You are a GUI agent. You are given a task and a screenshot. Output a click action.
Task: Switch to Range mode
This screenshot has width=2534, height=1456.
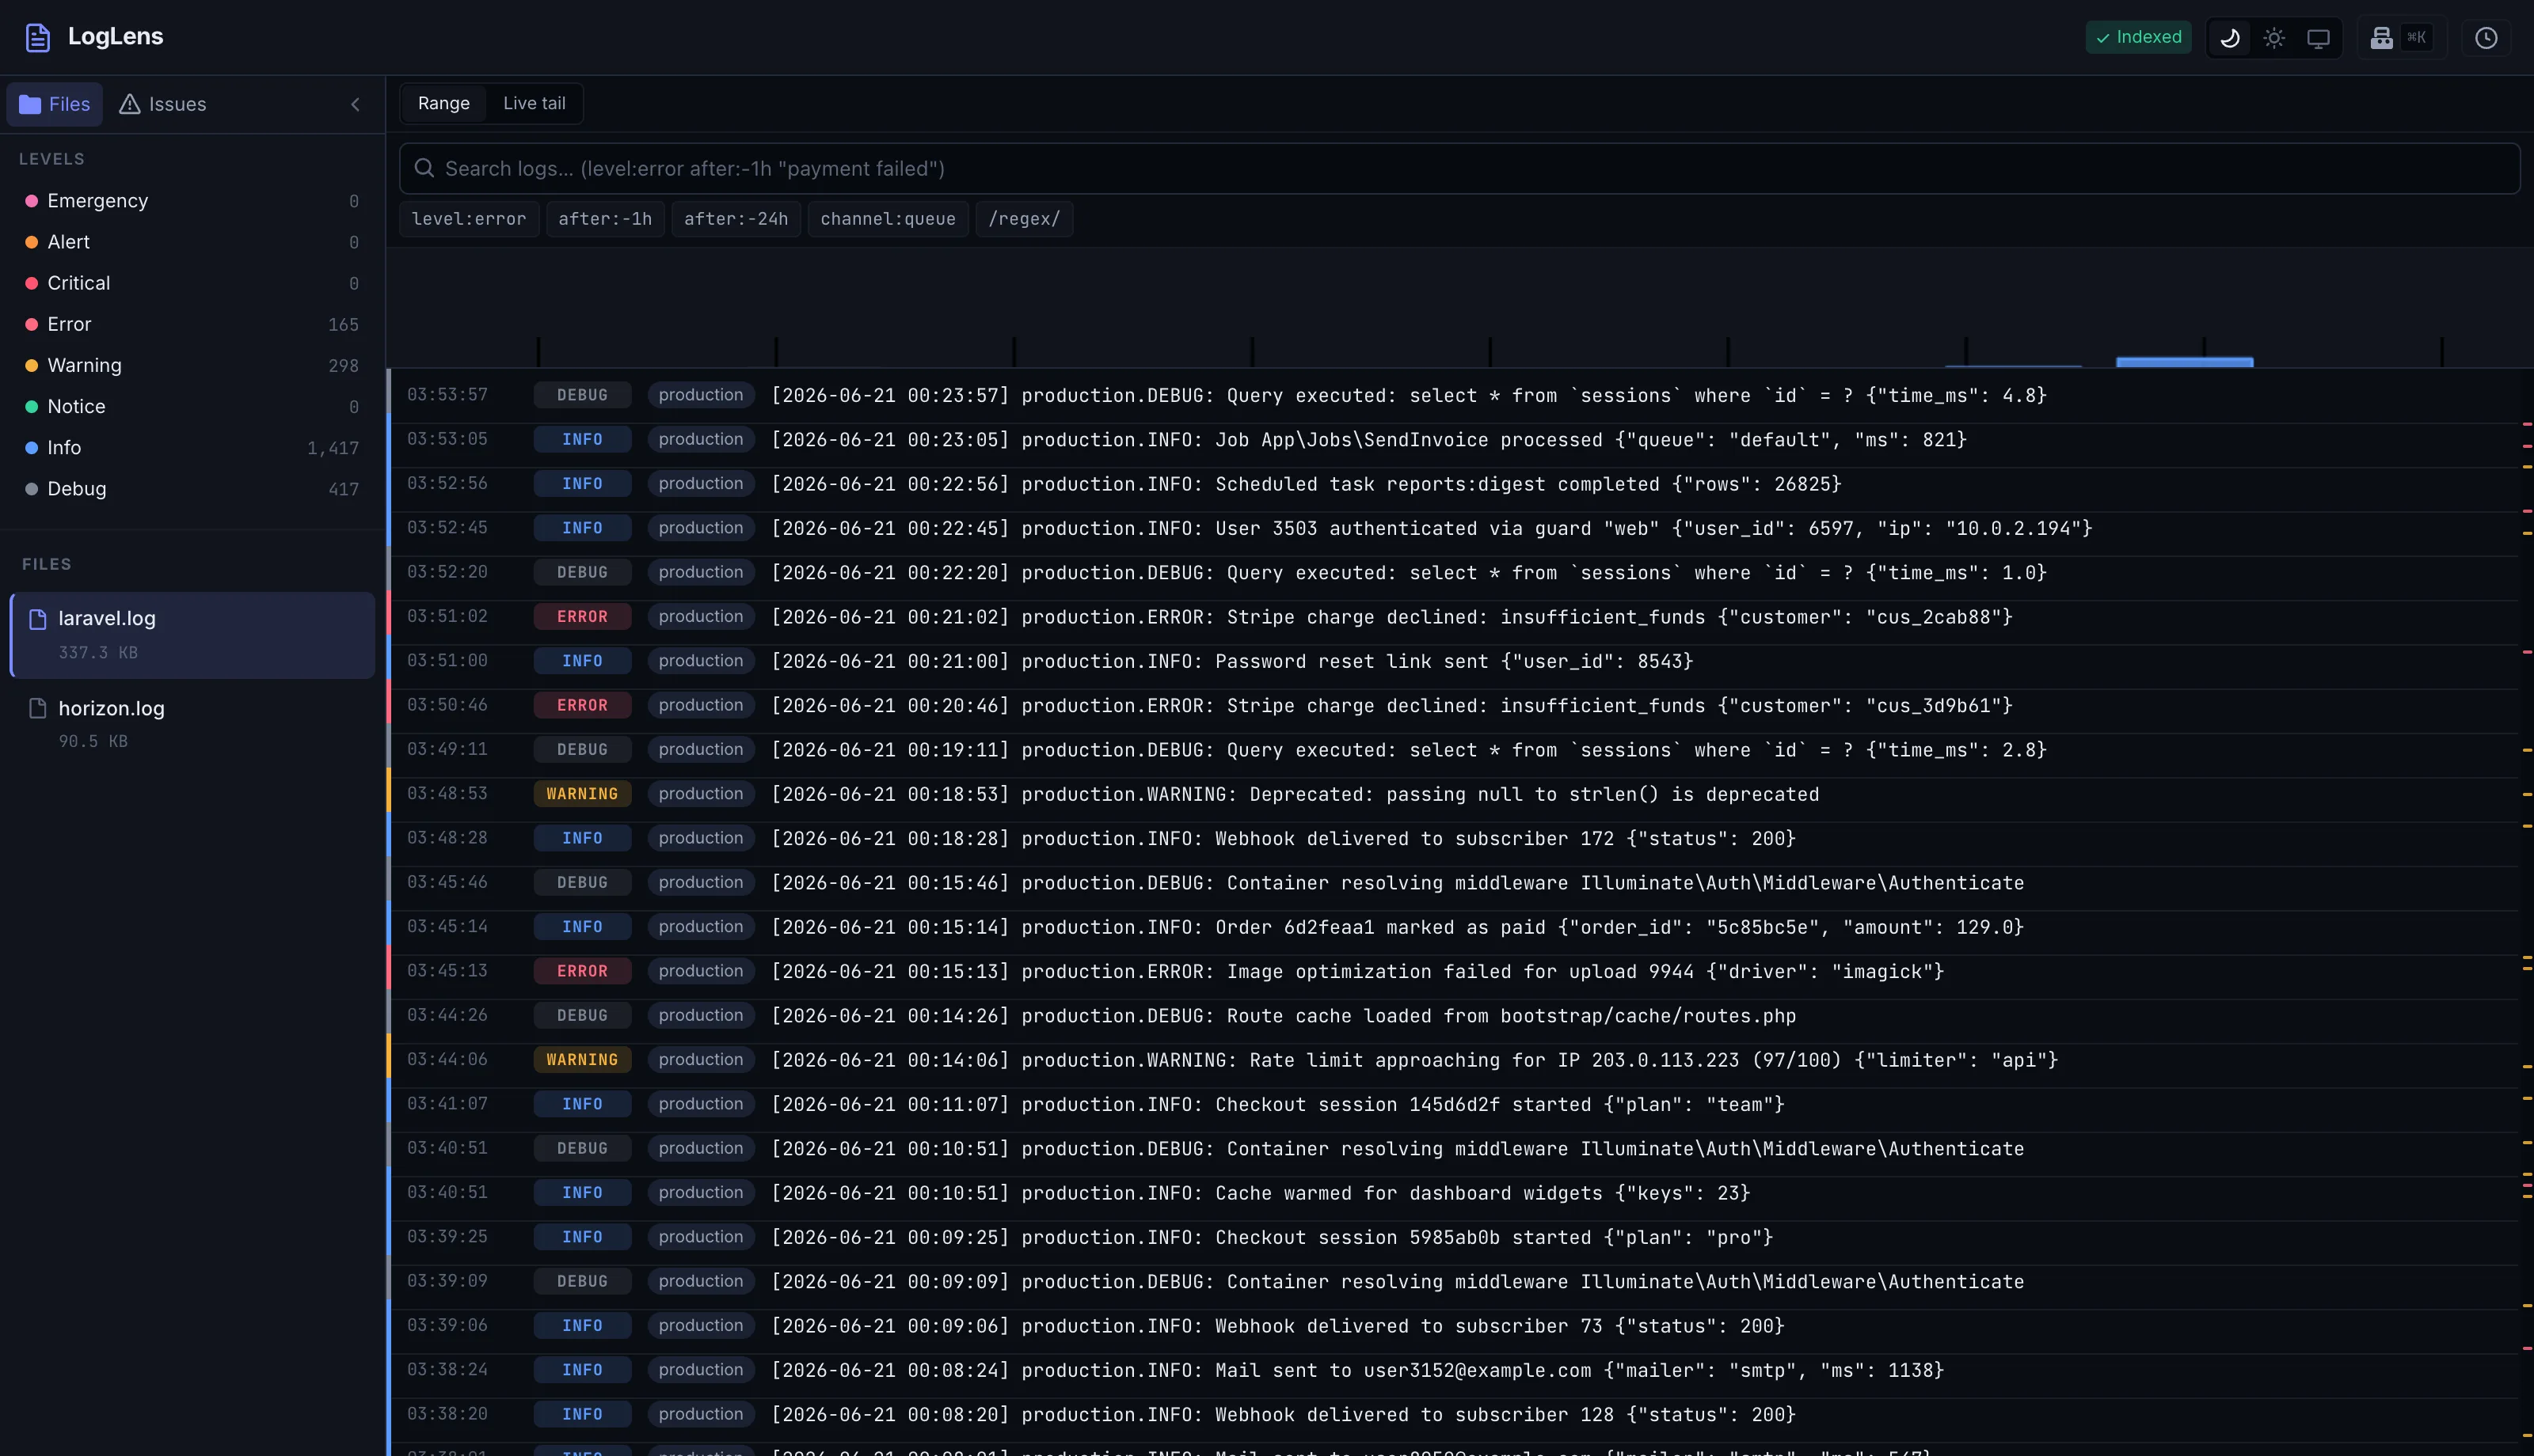(x=443, y=103)
